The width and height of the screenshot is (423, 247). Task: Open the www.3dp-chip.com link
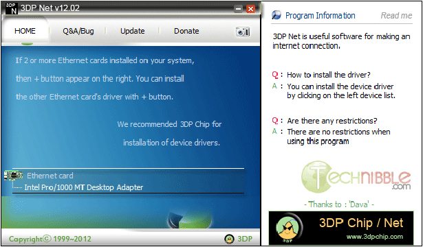374,237
